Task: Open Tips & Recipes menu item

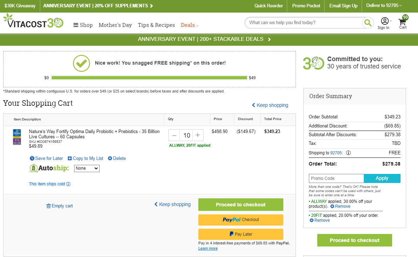Action: pyautogui.click(x=156, y=25)
